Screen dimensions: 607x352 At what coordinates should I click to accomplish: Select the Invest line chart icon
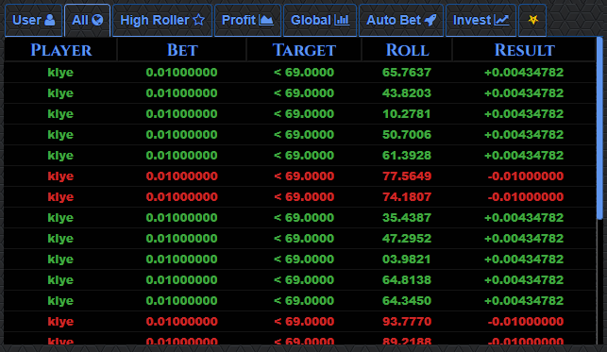(501, 20)
